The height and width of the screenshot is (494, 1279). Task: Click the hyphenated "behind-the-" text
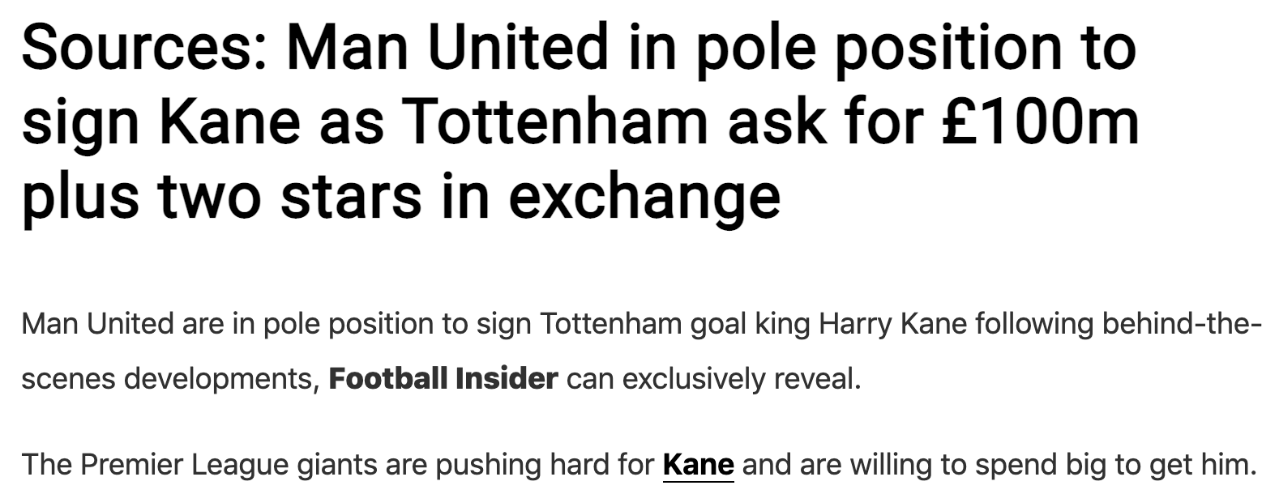pyautogui.click(x=1182, y=324)
